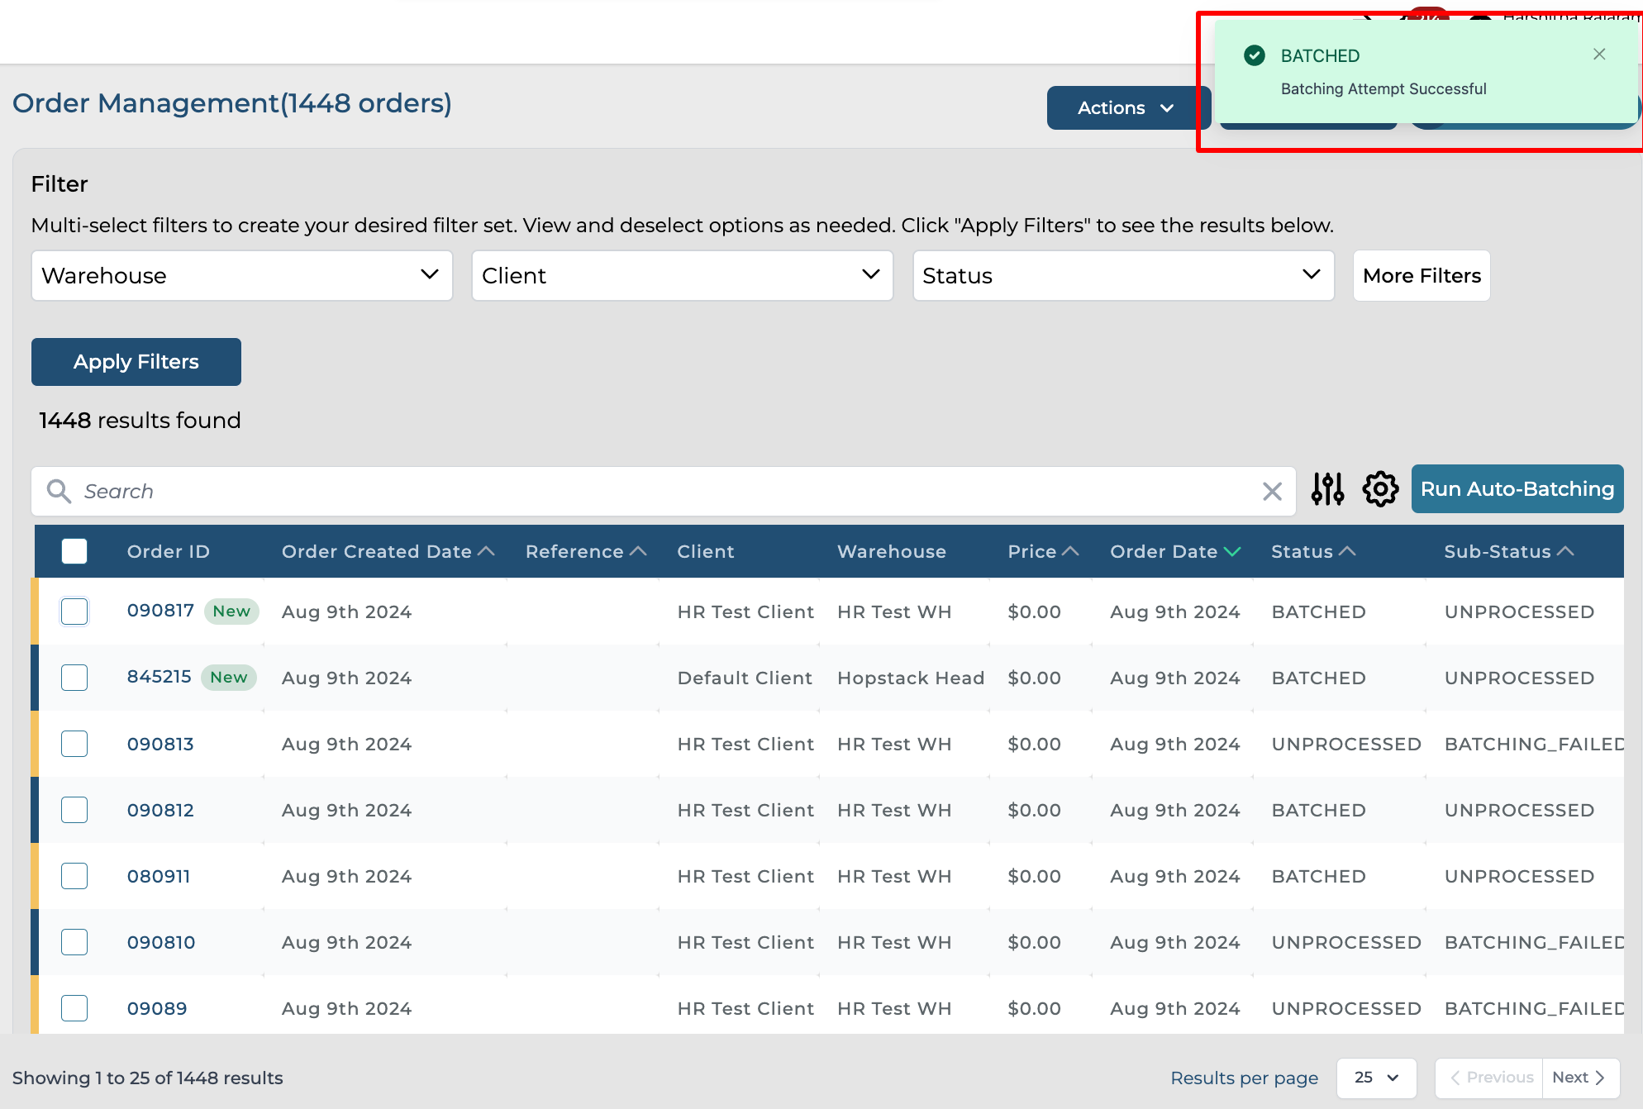Sort by Sub-Status column arrow

pos(1565,551)
